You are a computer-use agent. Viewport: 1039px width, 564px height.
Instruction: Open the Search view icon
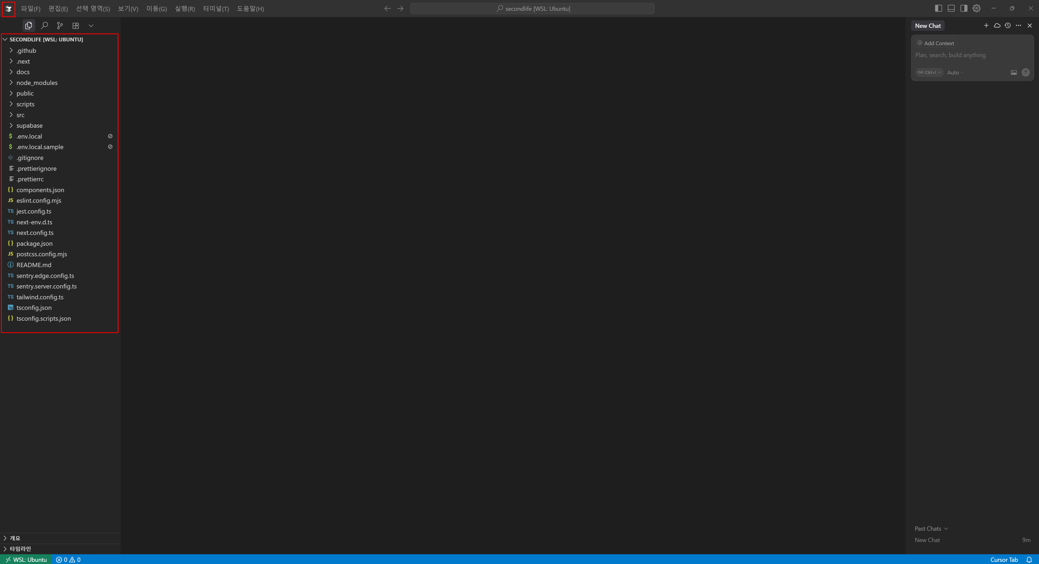(x=44, y=25)
